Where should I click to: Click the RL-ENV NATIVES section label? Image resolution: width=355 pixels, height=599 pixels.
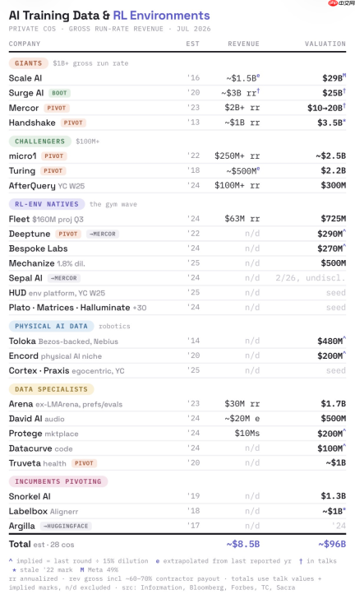[x=47, y=204]
